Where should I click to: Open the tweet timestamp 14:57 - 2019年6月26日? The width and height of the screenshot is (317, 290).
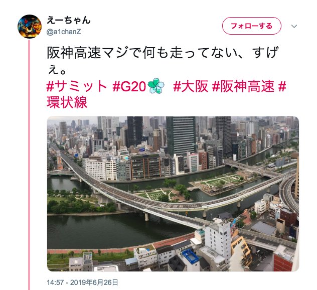[82, 282]
